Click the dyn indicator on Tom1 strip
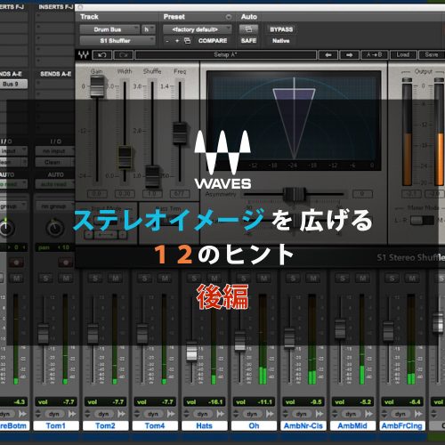The height and width of the screenshot is (445, 445). [54, 414]
